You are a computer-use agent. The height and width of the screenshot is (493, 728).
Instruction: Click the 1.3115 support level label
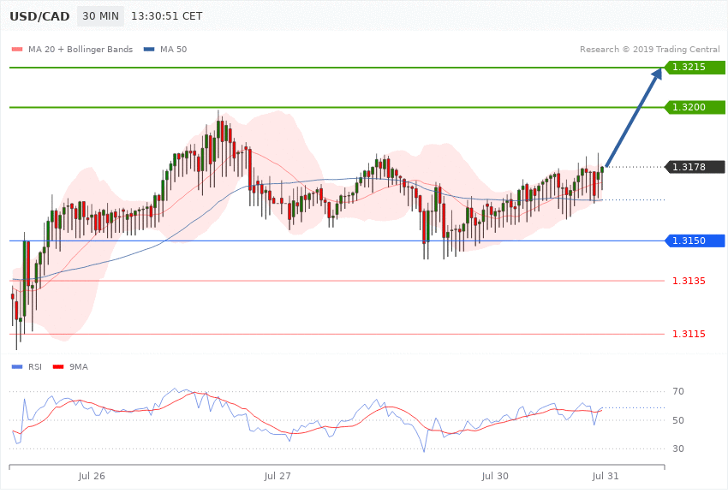pyautogui.click(x=689, y=334)
